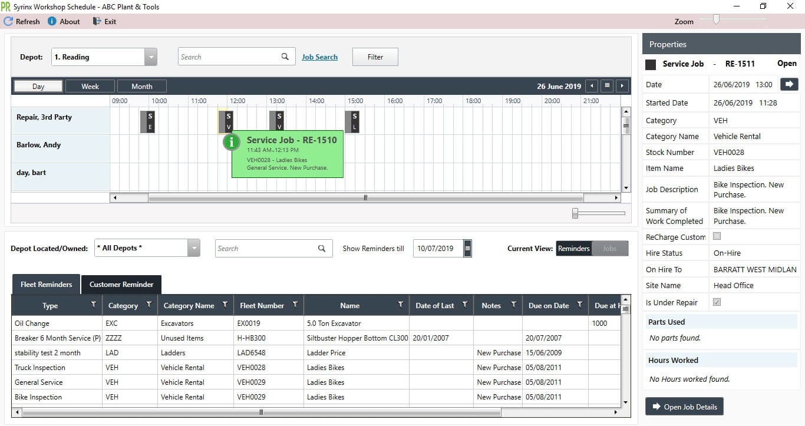Select the job block at 13:00

pyautogui.click(x=277, y=121)
